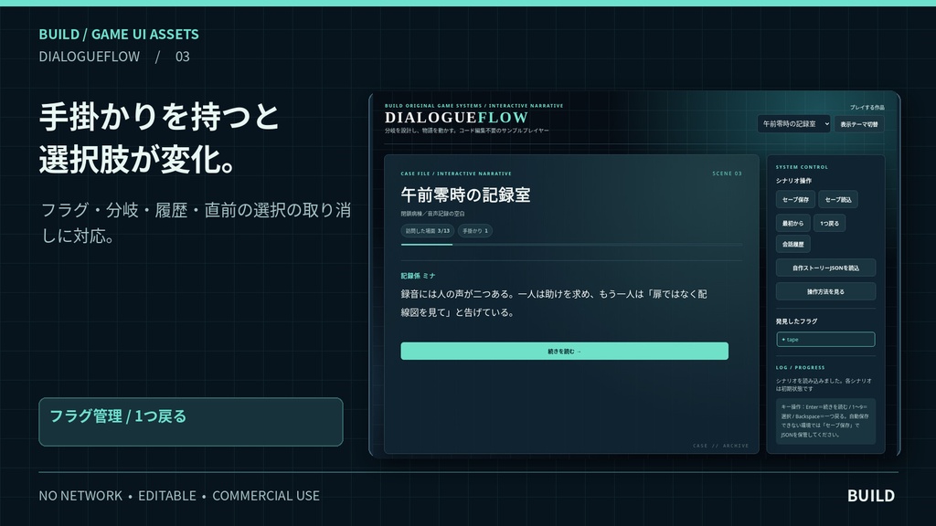This screenshot has width=936, height=526.
Task: Open the 午前零時の記録室 scenario dropdown
Action: (793, 124)
